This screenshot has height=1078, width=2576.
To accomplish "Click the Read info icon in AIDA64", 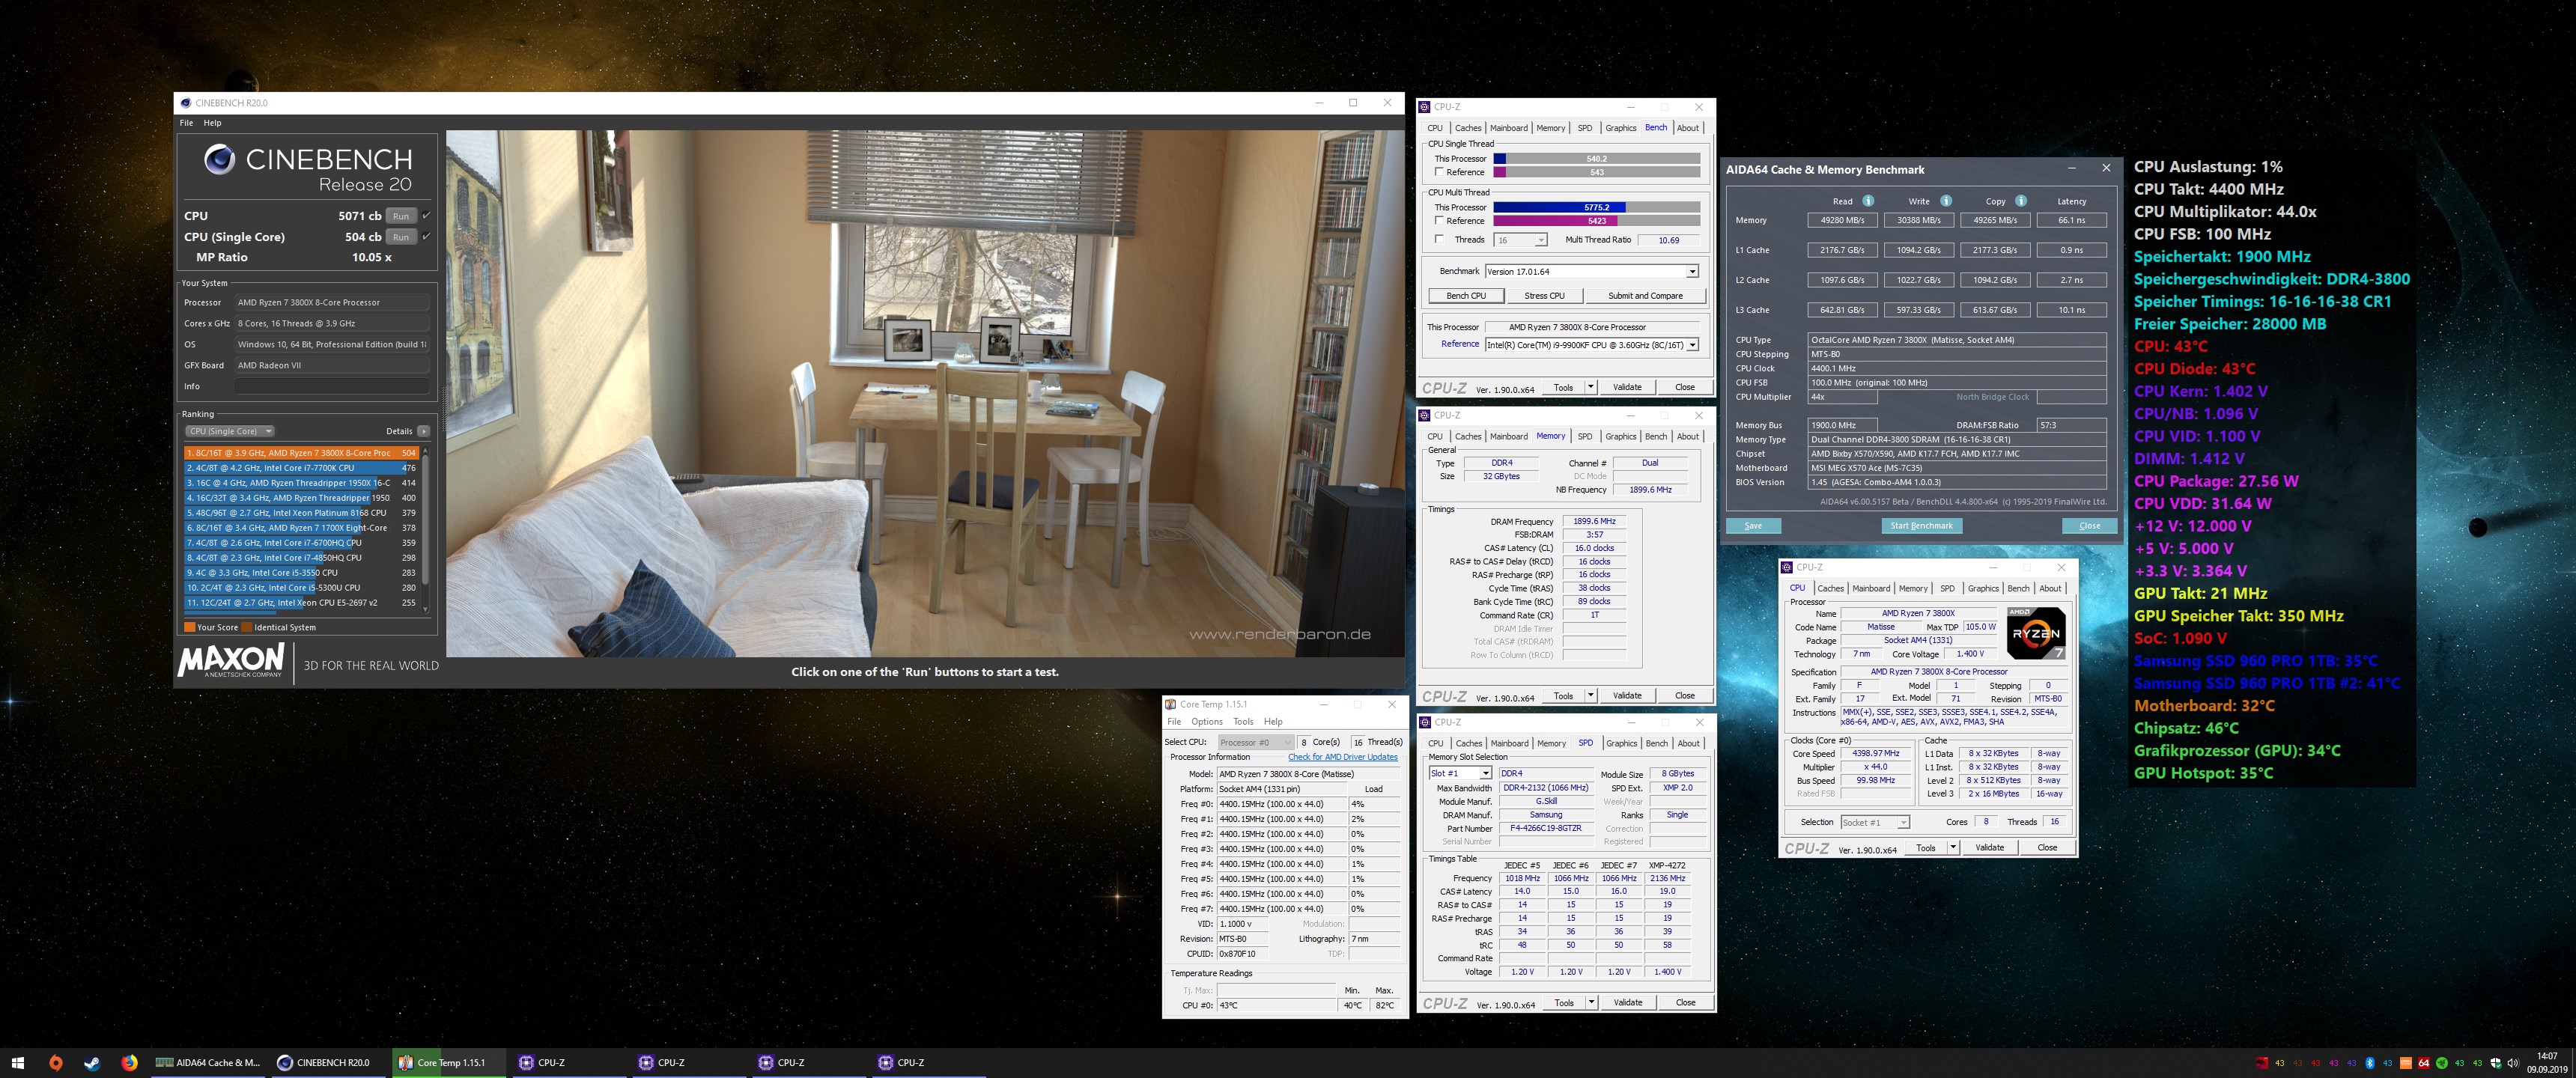I will point(1869,201).
